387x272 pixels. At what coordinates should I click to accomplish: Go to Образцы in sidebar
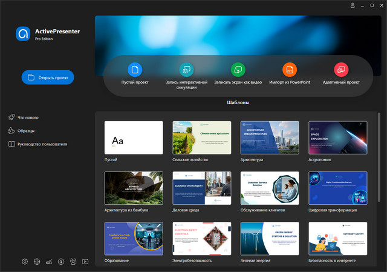pyautogui.click(x=26, y=131)
